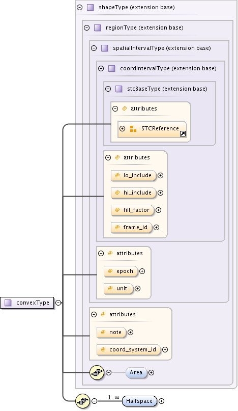Collapse the regionType extension base group

(86, 28)
